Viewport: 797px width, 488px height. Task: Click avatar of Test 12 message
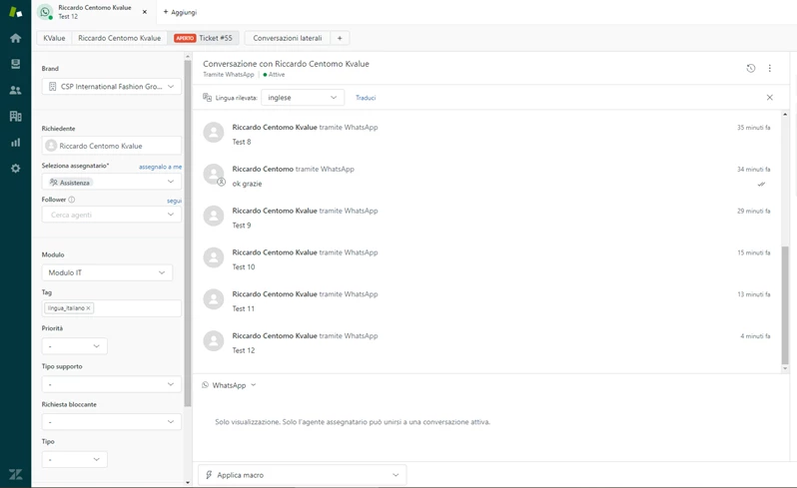pyautogui.click(x=214, y=341)
